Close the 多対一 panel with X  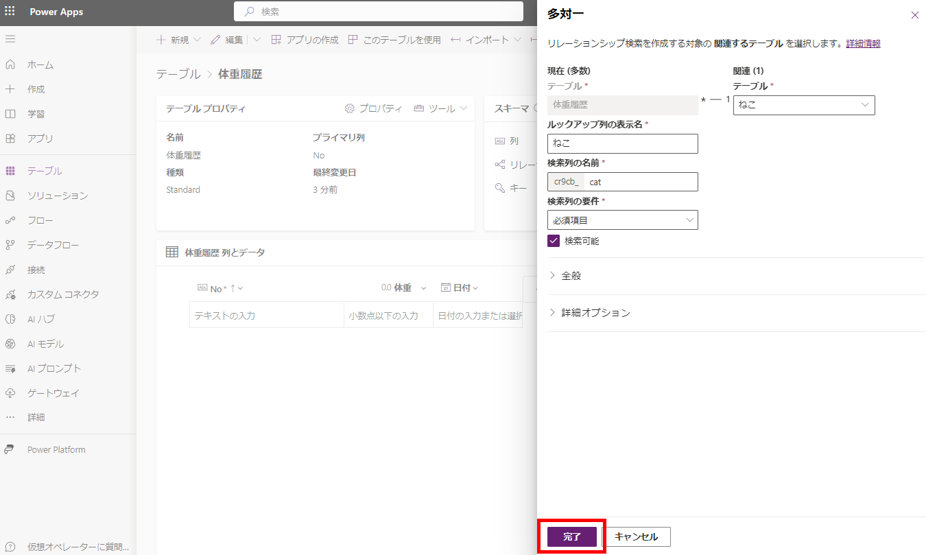(914, 15)
